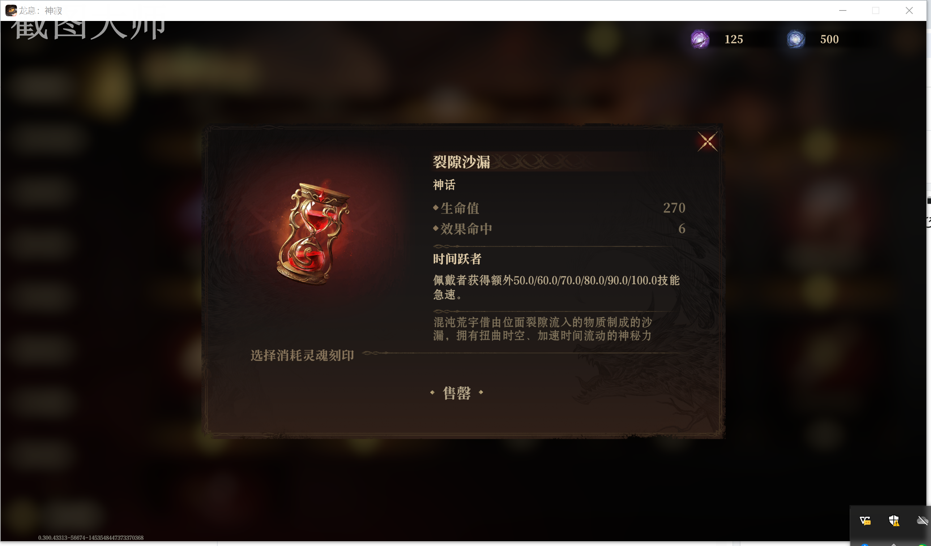Viewport: 931px width, 546px height.
Task: Click the 500 blue currency amount
Action: (x=829, y=39)
